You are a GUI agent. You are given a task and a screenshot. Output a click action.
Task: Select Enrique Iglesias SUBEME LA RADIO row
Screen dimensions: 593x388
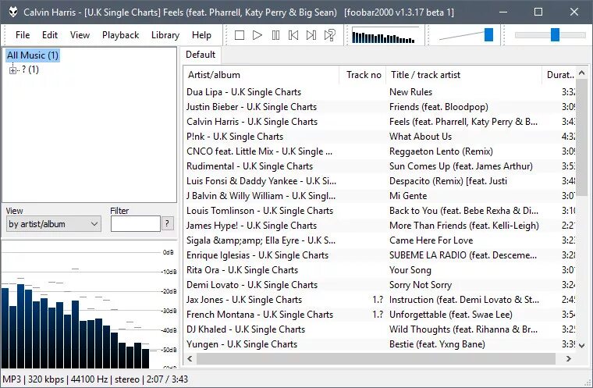click(x=380, y=255)
